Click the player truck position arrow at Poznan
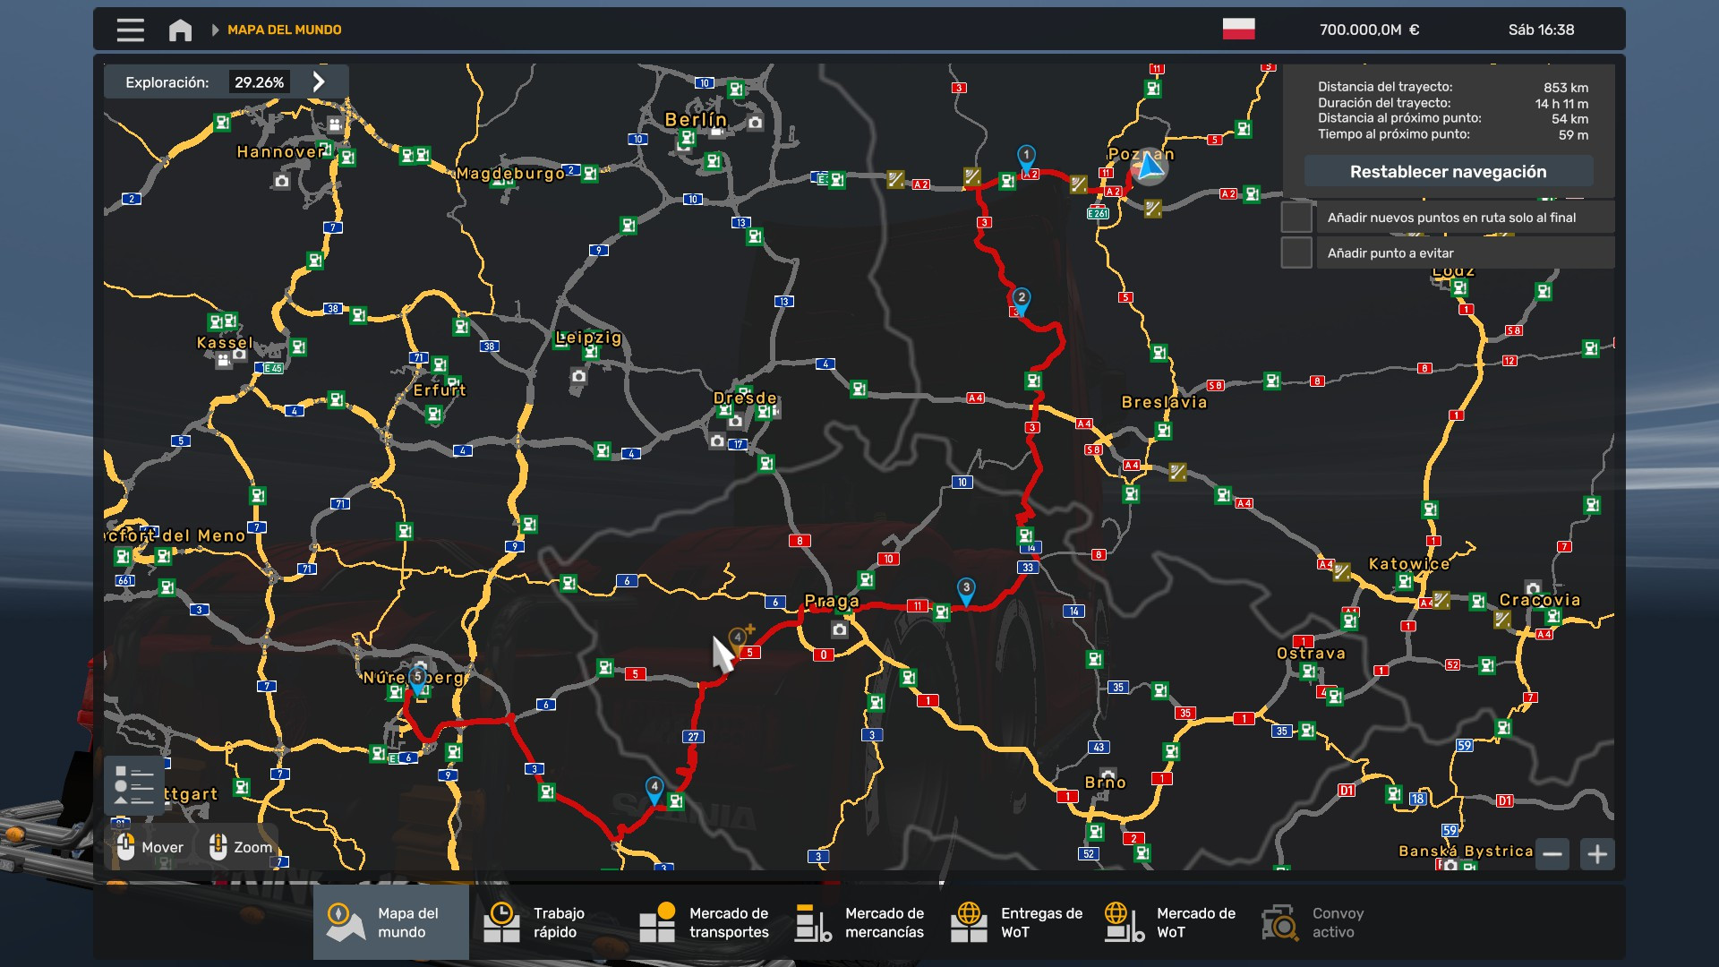This screenshot has height=967, width=1719. pyautogui.click(x=1149, y=167)
